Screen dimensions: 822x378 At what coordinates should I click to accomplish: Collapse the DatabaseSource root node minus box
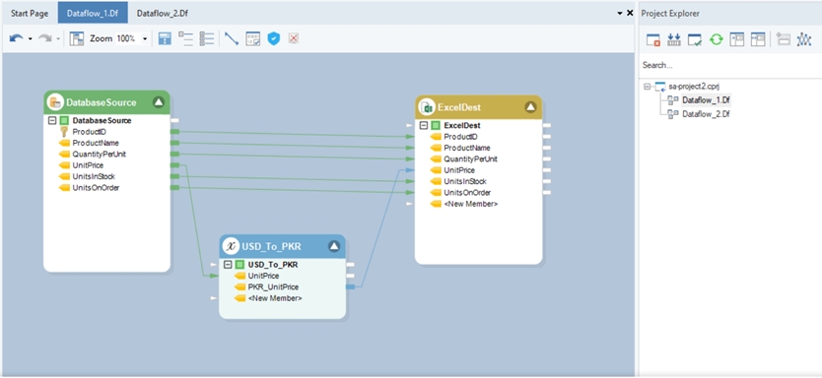coord(52,120)
